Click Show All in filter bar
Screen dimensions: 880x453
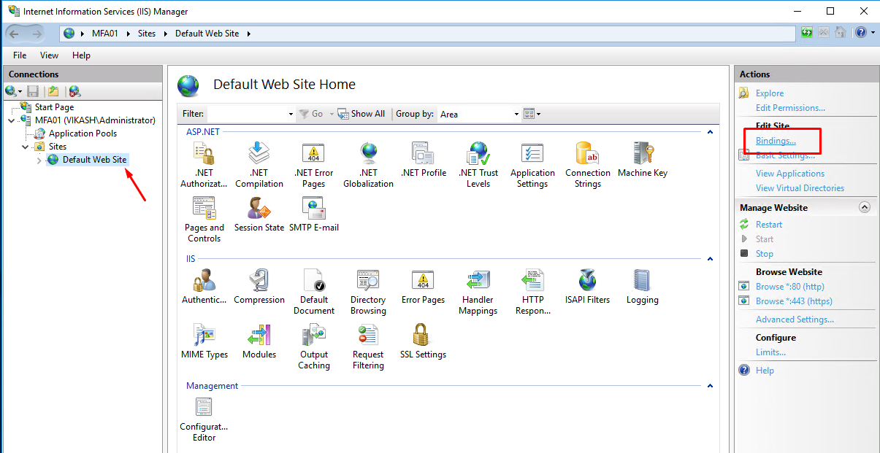click(361, 114)
